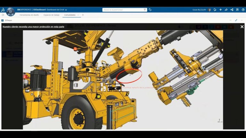246x138 pixels.
Task: Click the bolter machine image preview
Action: coord(123,80)
